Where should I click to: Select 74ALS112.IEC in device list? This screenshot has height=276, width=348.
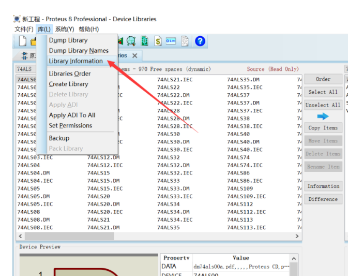point(246,212)
